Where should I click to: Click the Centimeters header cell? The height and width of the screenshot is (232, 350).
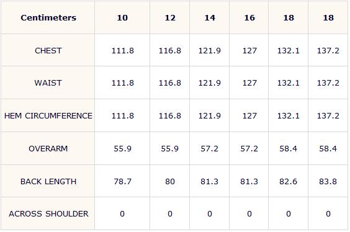pyautogui.click(x=48, y=17)
